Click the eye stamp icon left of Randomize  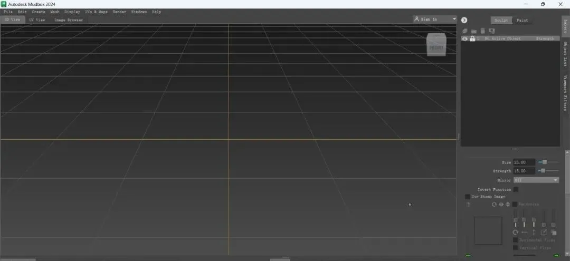(501, 205)
